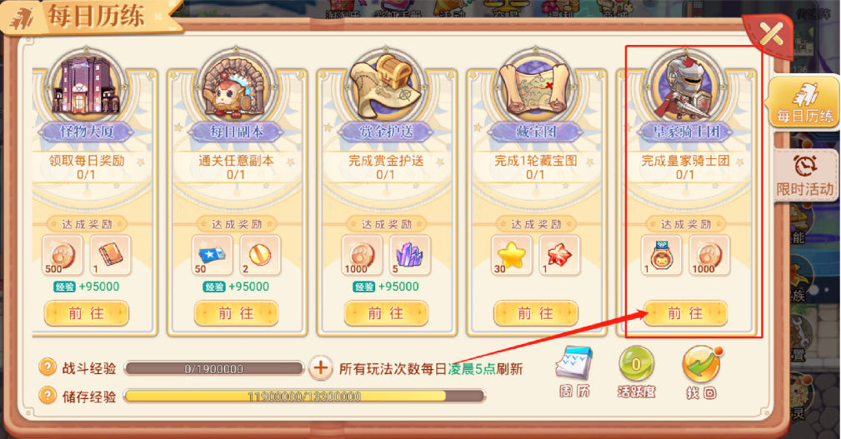Select the purple crystal reward in 赏金护送
Image resolution: width=841 pixels, height=439 pixels.
[x=410, y=255]
